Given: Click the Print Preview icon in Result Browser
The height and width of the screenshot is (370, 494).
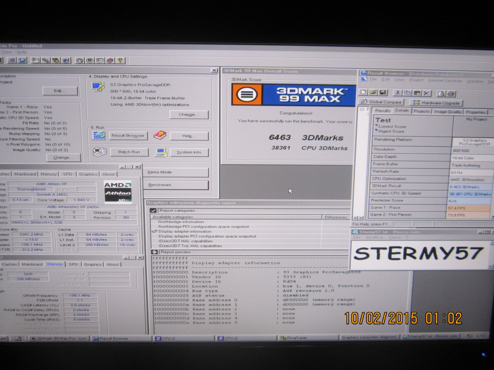Looking at the screenshot, I should [441, 94].
